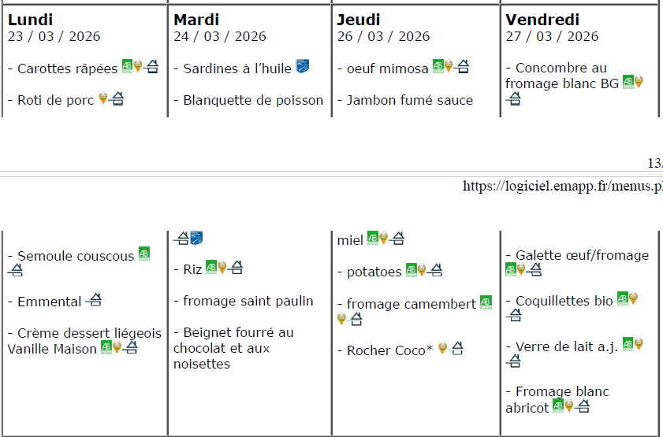This screenshot has width=663, height=437.
Task: Click the AB organic label next to miel
Action: pos(372,237)
